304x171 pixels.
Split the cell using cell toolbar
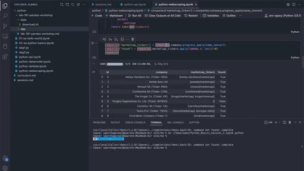[122, 39]
